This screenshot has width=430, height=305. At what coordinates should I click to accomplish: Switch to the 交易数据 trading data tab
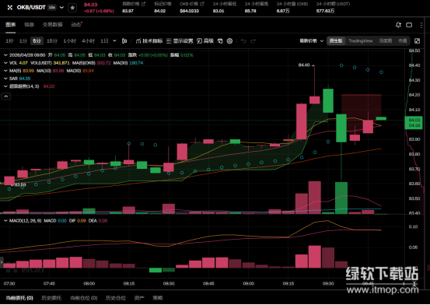coord(52,25)
